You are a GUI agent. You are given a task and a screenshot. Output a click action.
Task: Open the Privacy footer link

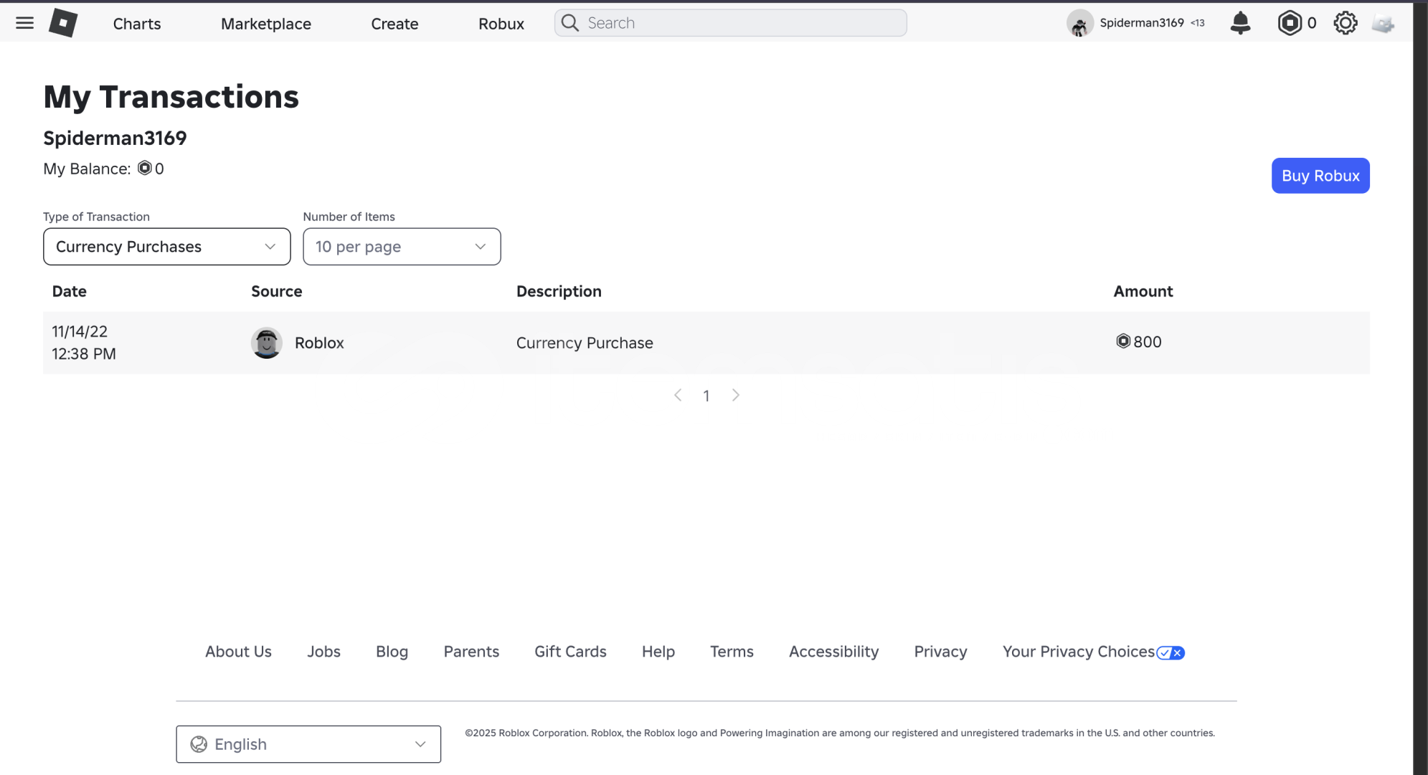(940, 652)
